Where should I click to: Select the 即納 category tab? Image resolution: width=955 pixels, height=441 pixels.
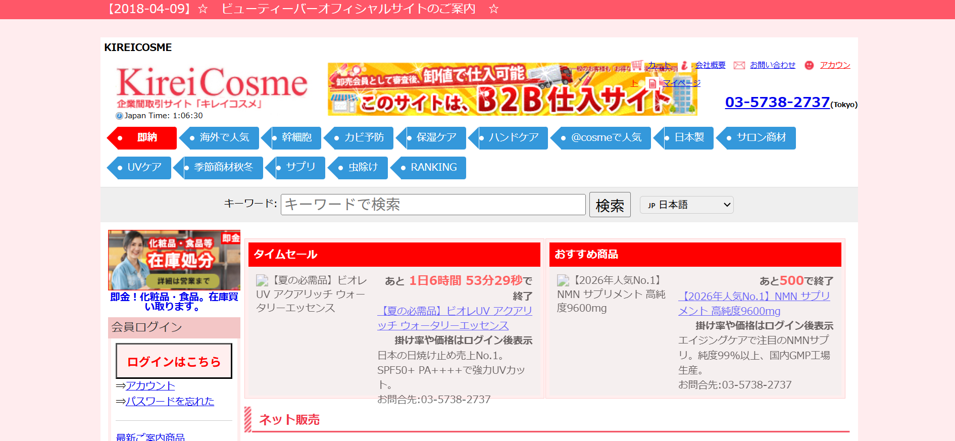[142, 138]
